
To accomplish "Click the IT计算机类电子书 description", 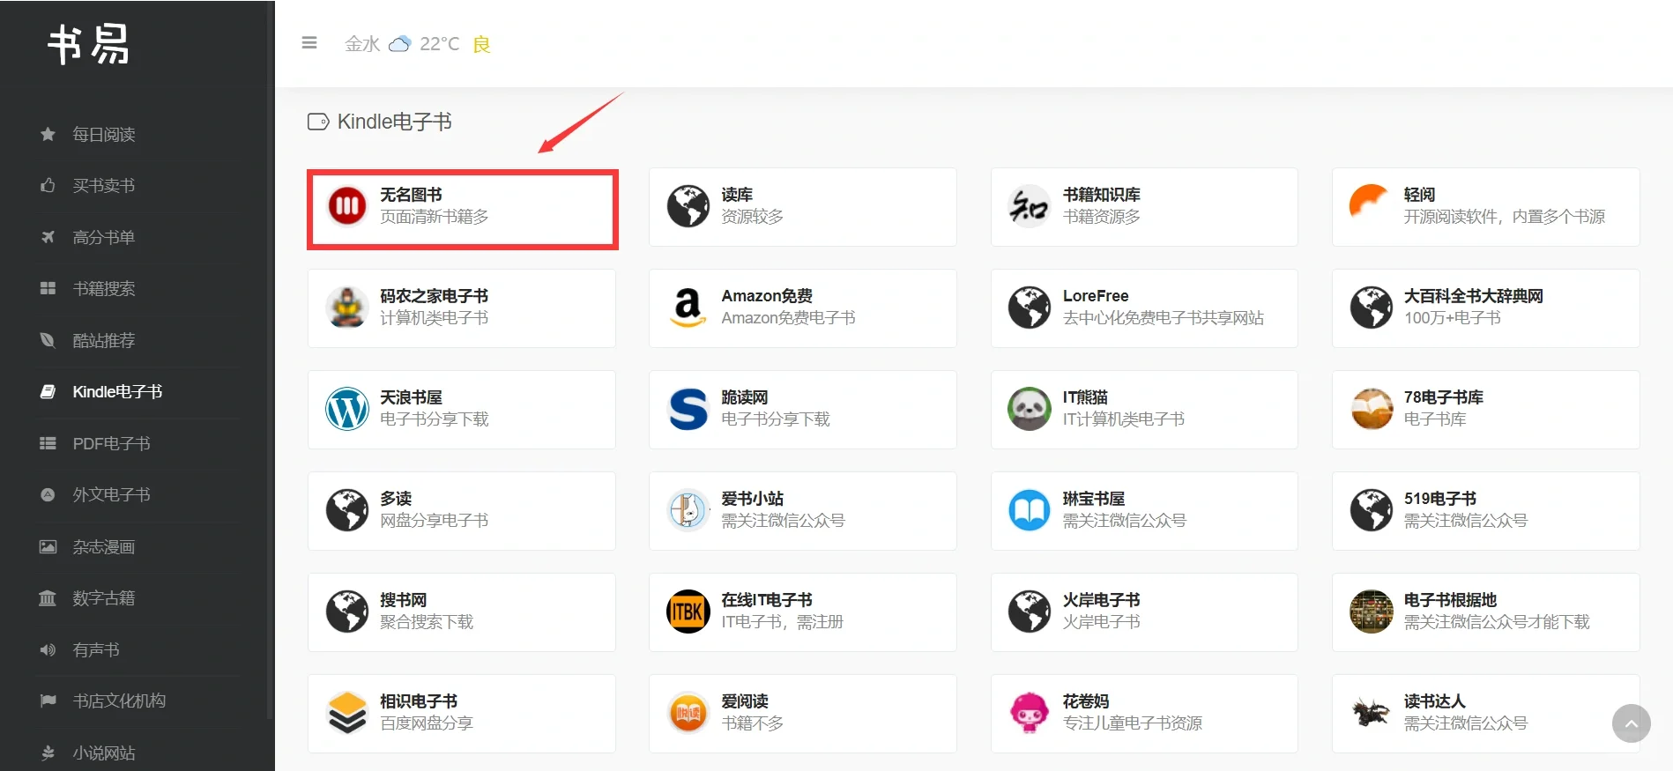I will [1124, 419].
